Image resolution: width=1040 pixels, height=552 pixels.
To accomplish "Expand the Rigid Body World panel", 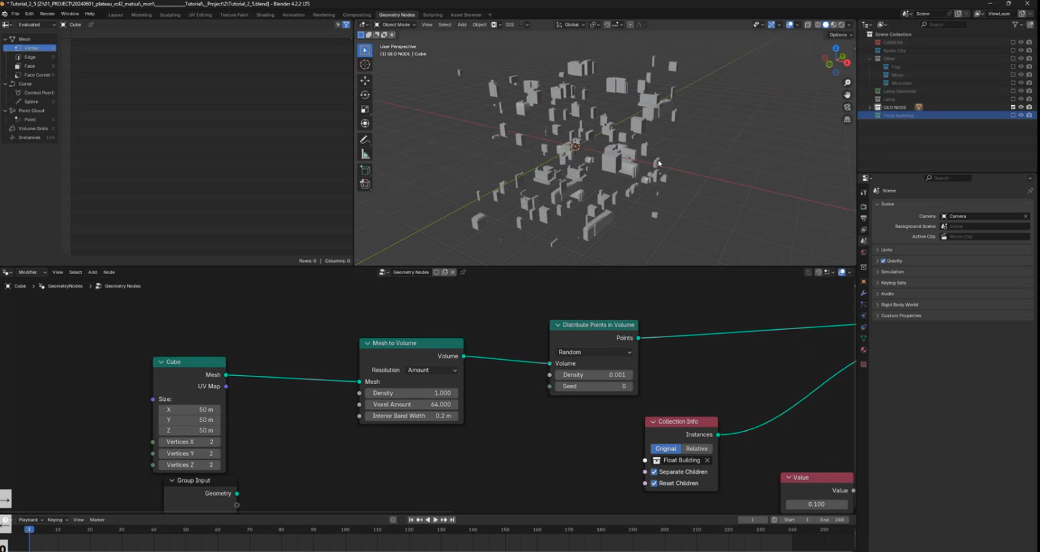I will [x=899, y=305].
